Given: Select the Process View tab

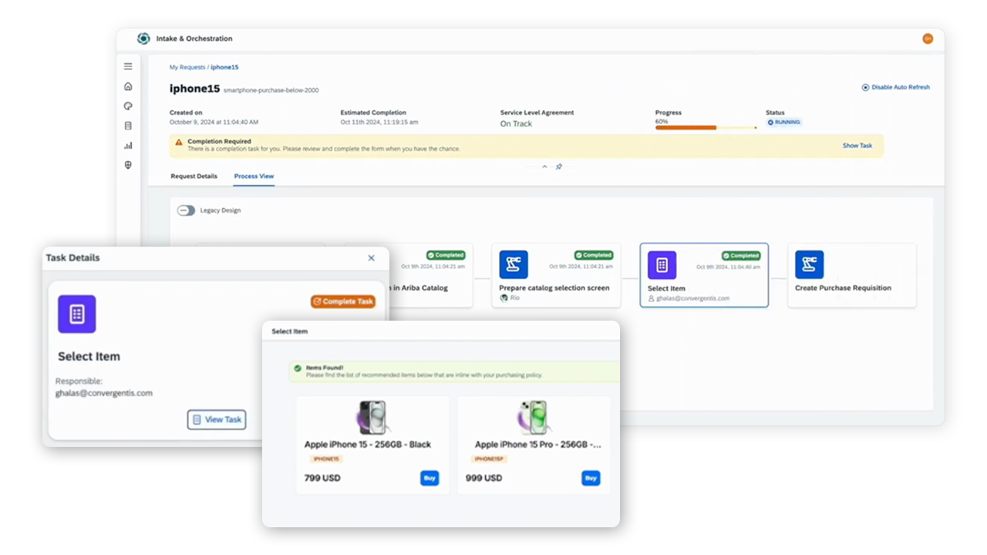Looking at the screenshot, I should click(x=254, y=177).
